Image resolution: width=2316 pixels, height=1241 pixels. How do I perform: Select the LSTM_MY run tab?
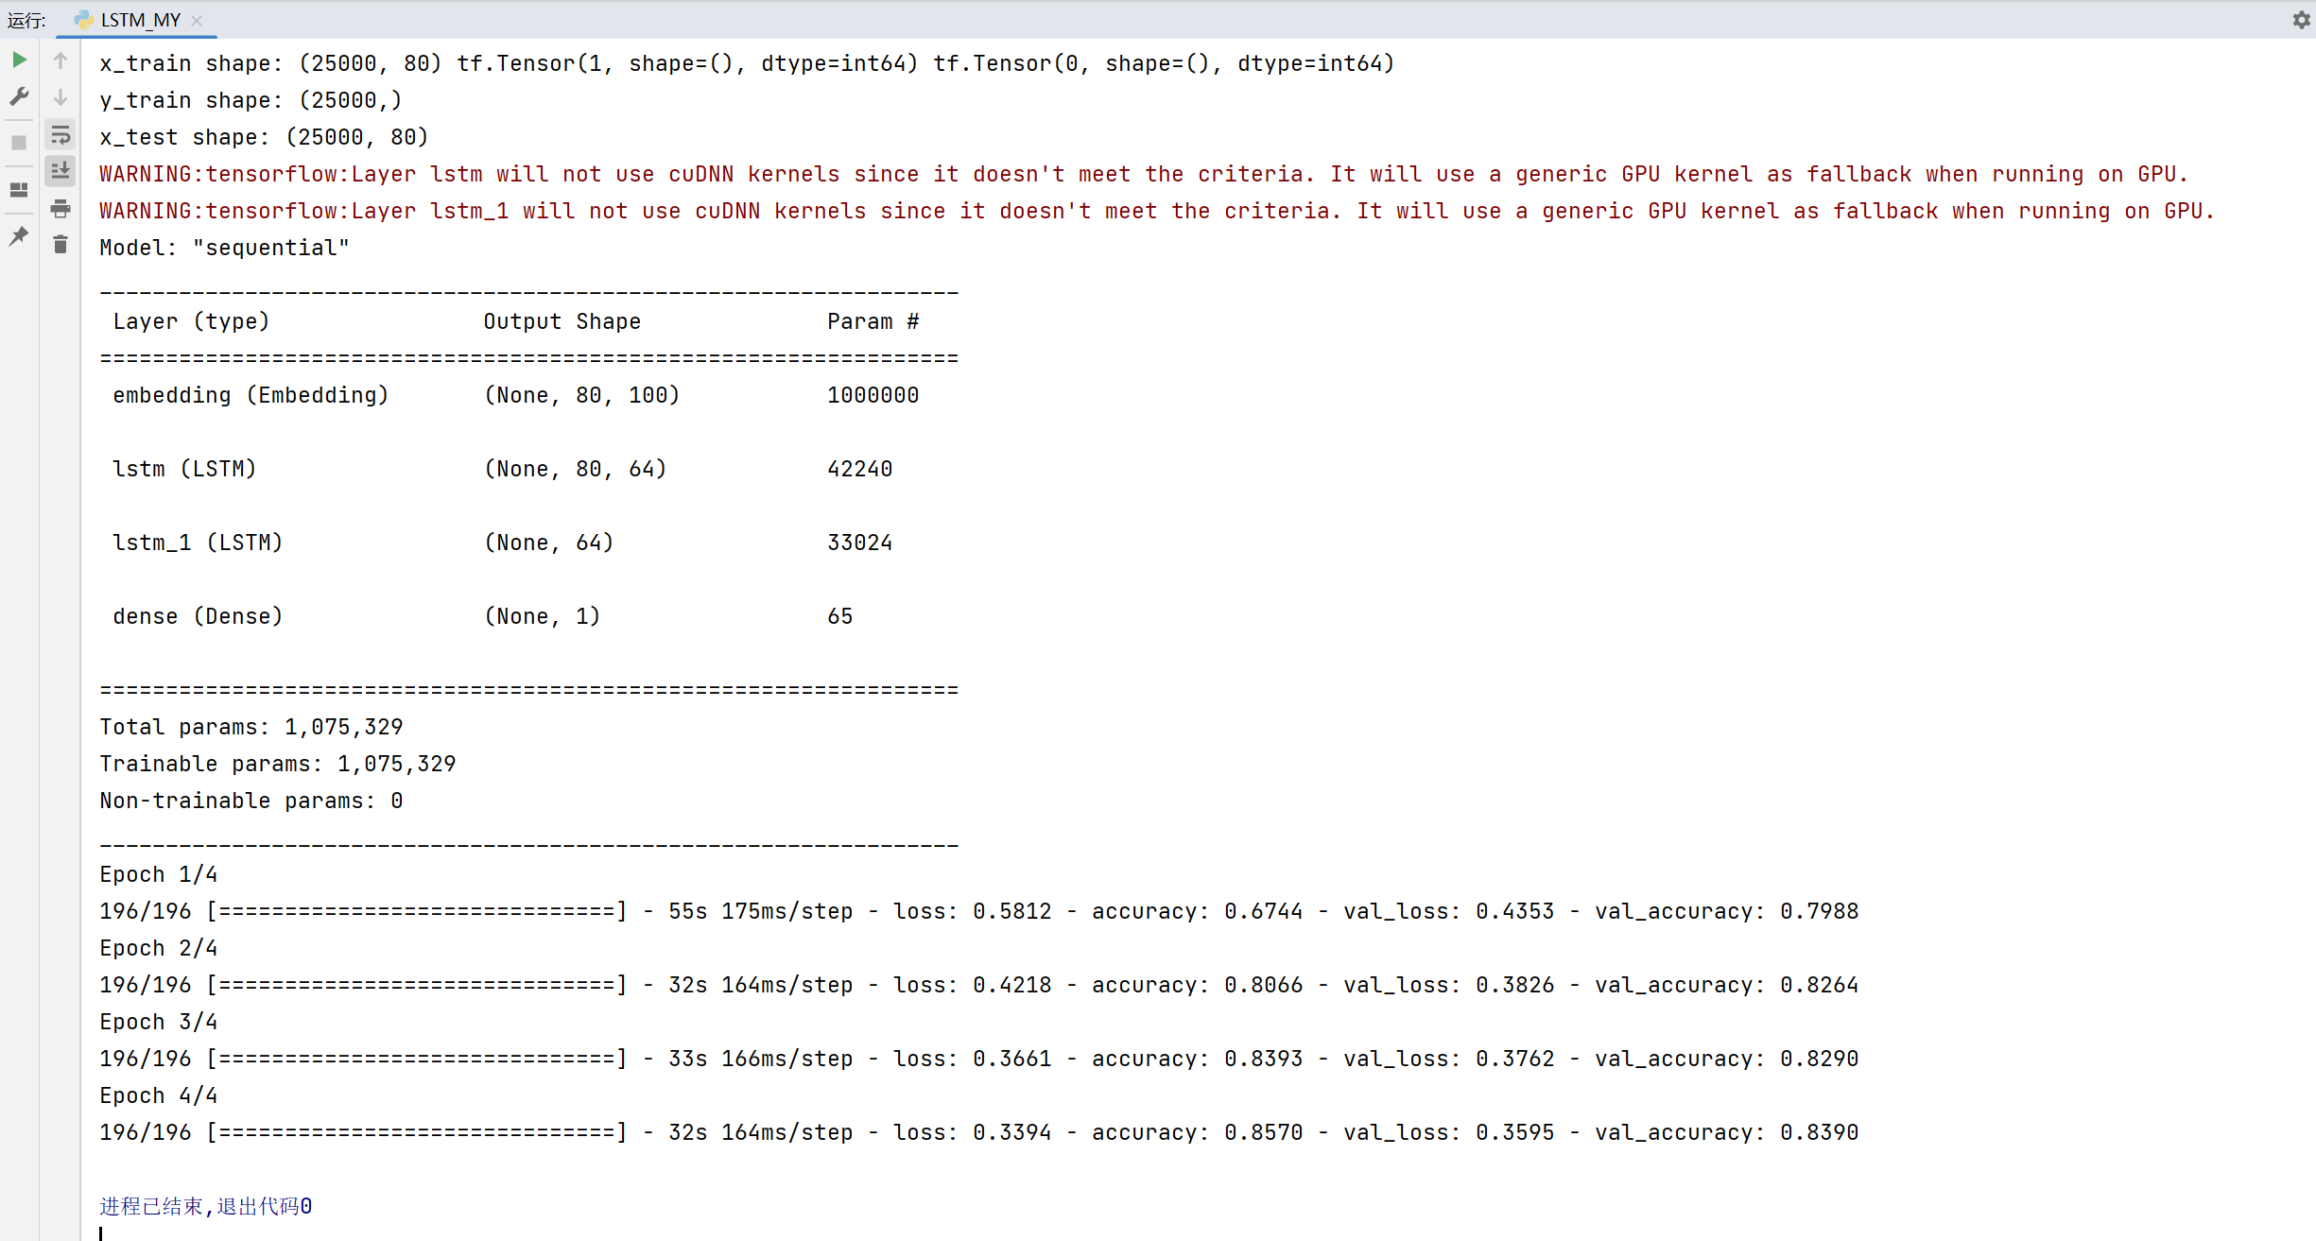tap(140, 20)
